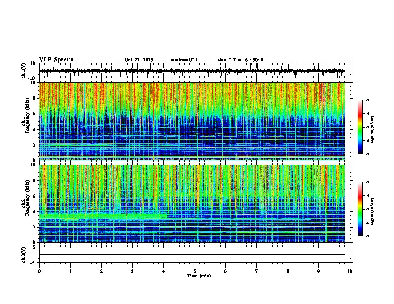Click time axis tick label '0'
The height and width of the screenshot is (304, 394).
39,271
